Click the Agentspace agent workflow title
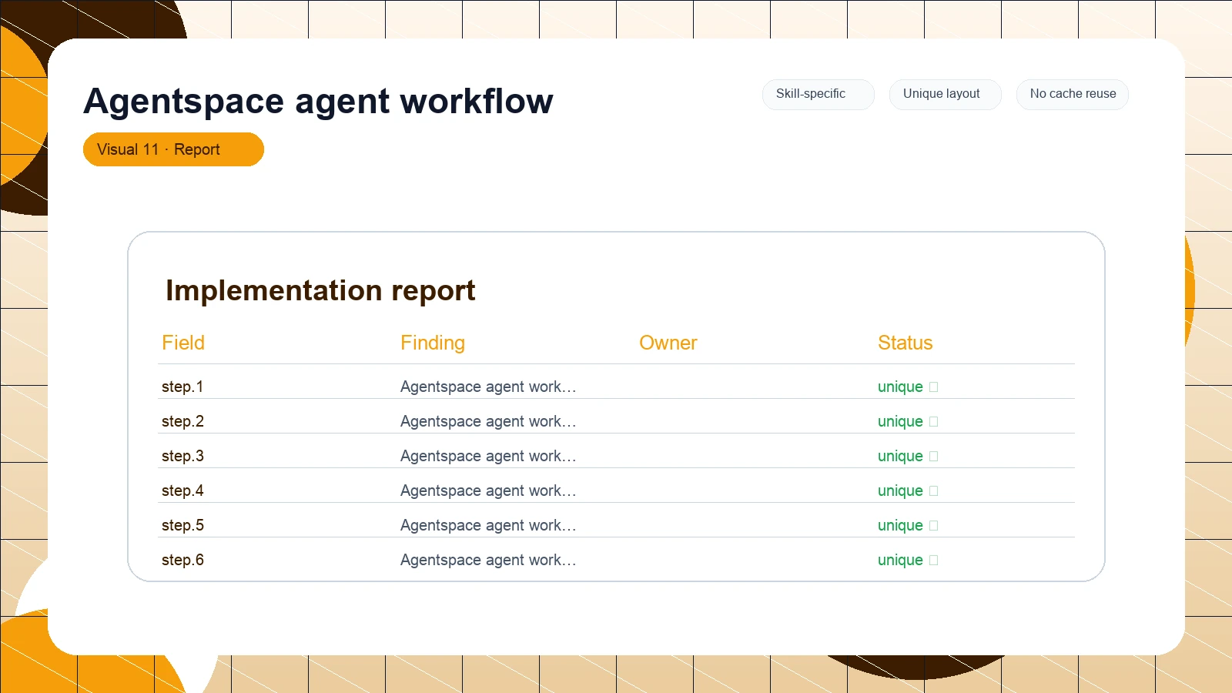Image resolution: width=1232 pixels, height=693 pixels. tap(318, 101)
